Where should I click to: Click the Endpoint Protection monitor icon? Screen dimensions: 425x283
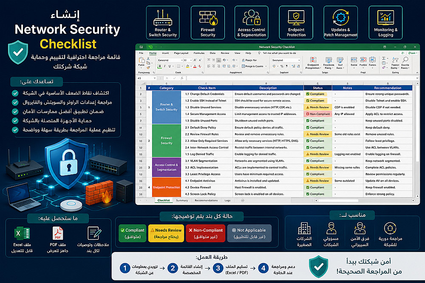296,18
